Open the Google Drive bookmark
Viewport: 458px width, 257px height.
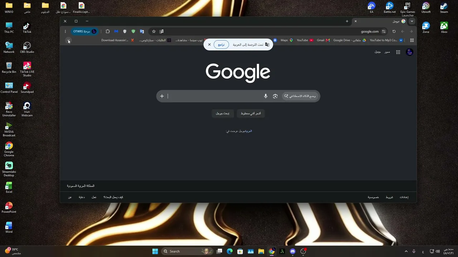[x=350, y=40]
